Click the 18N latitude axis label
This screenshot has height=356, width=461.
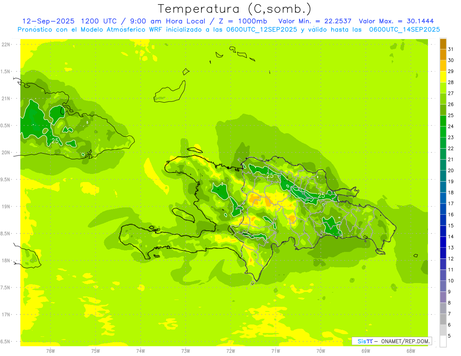6,260
